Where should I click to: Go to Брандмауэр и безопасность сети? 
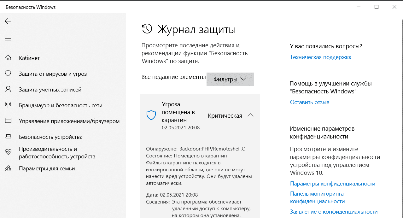click(61, 105)
